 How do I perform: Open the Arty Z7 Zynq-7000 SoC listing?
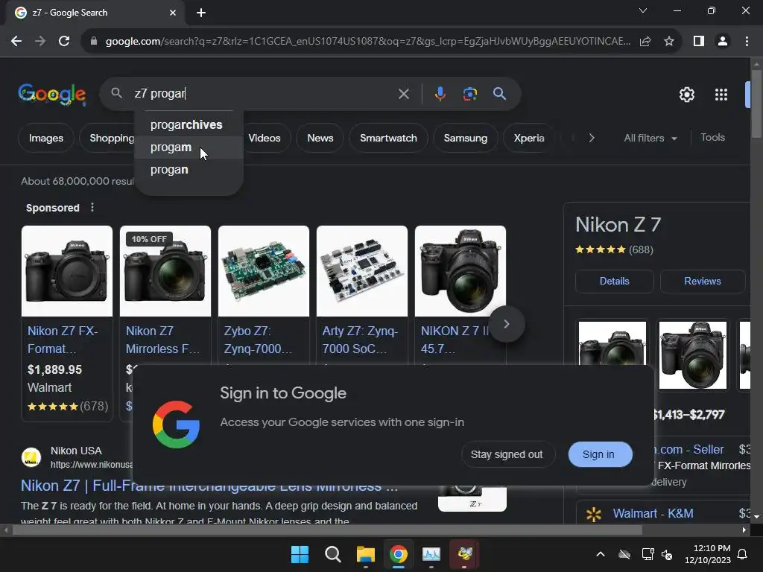(x=360, y=340)
